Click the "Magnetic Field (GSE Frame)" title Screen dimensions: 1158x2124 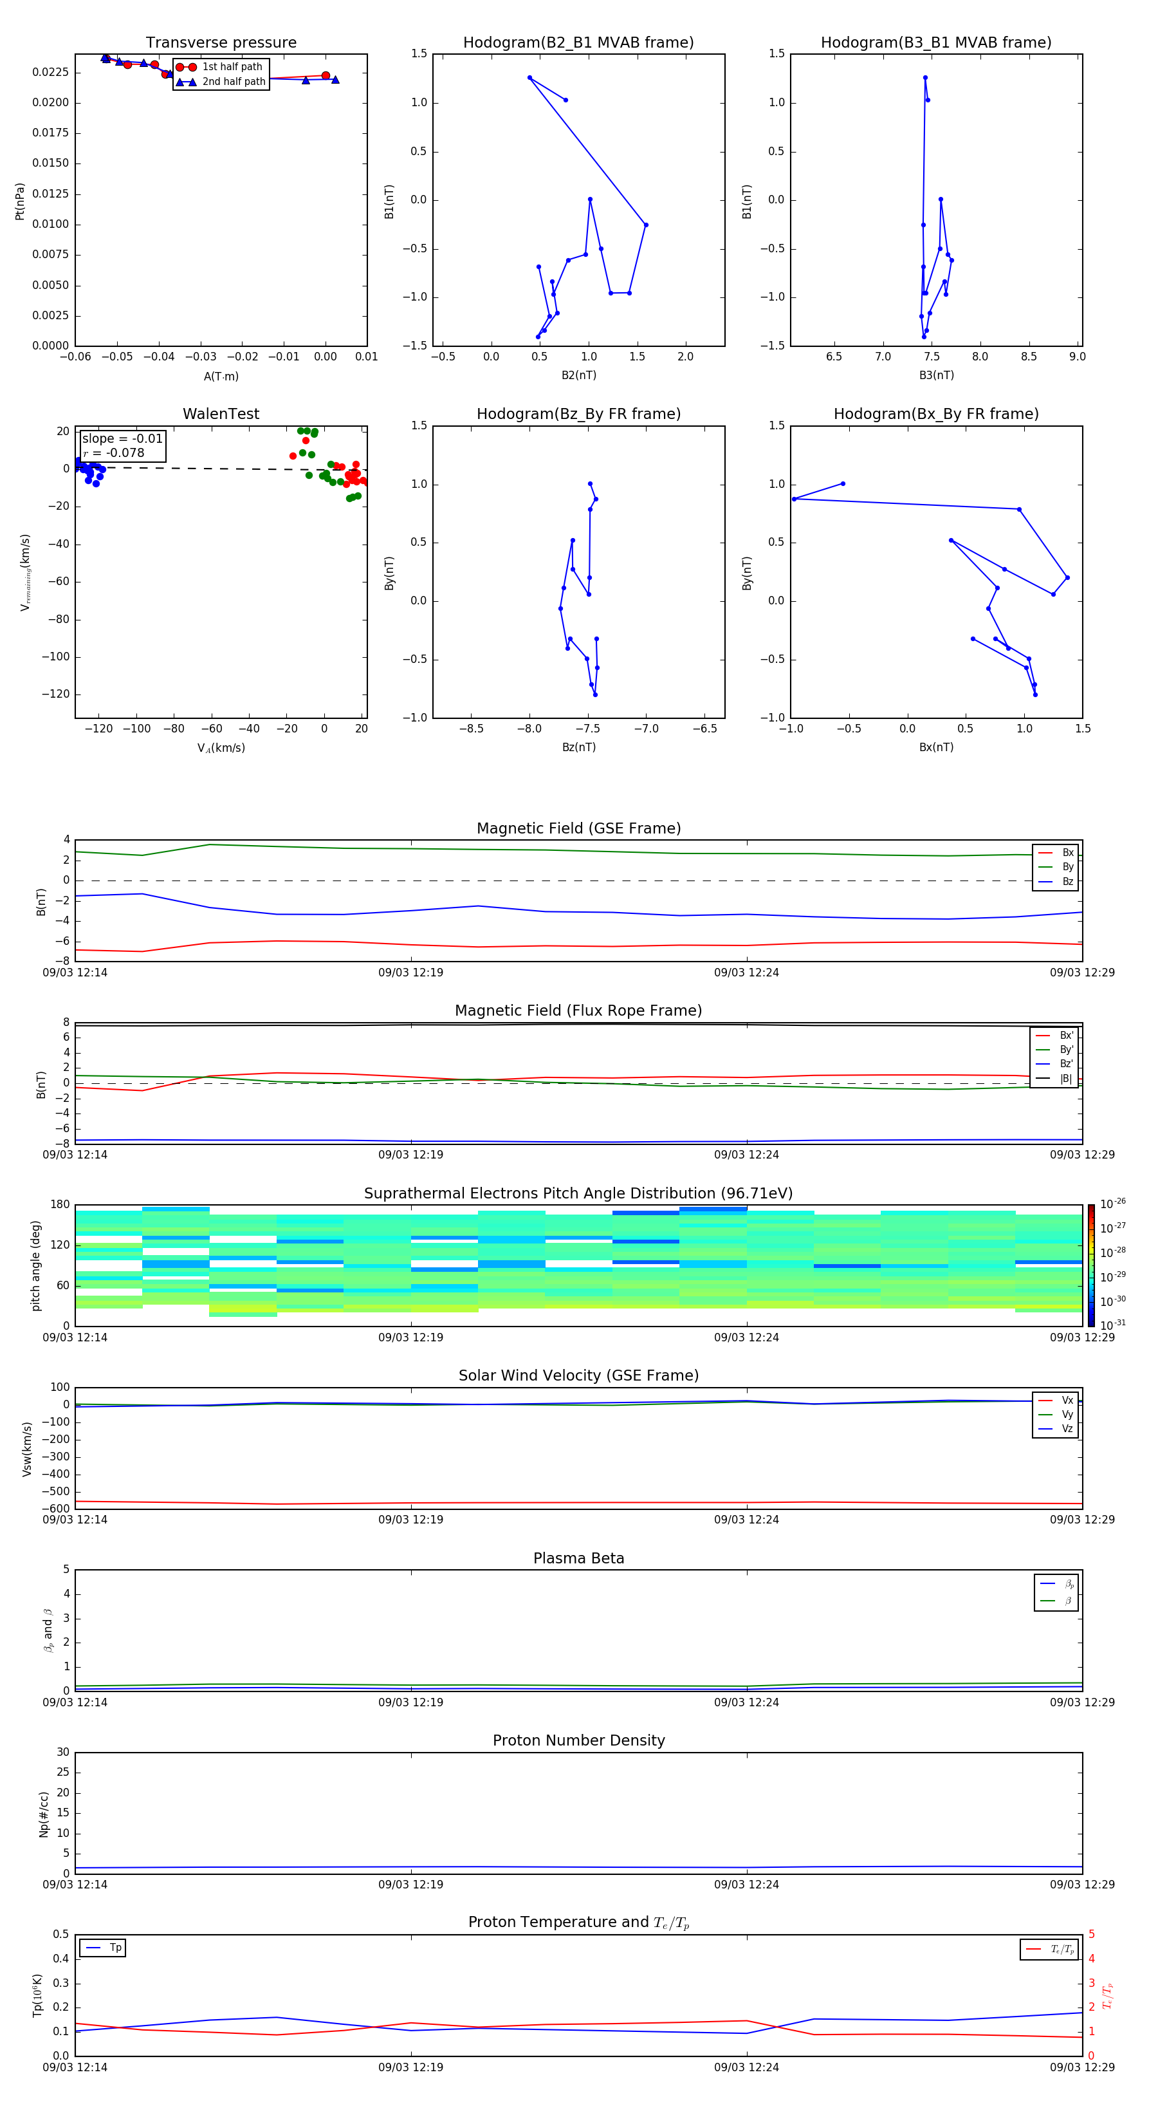coord(578,828)
